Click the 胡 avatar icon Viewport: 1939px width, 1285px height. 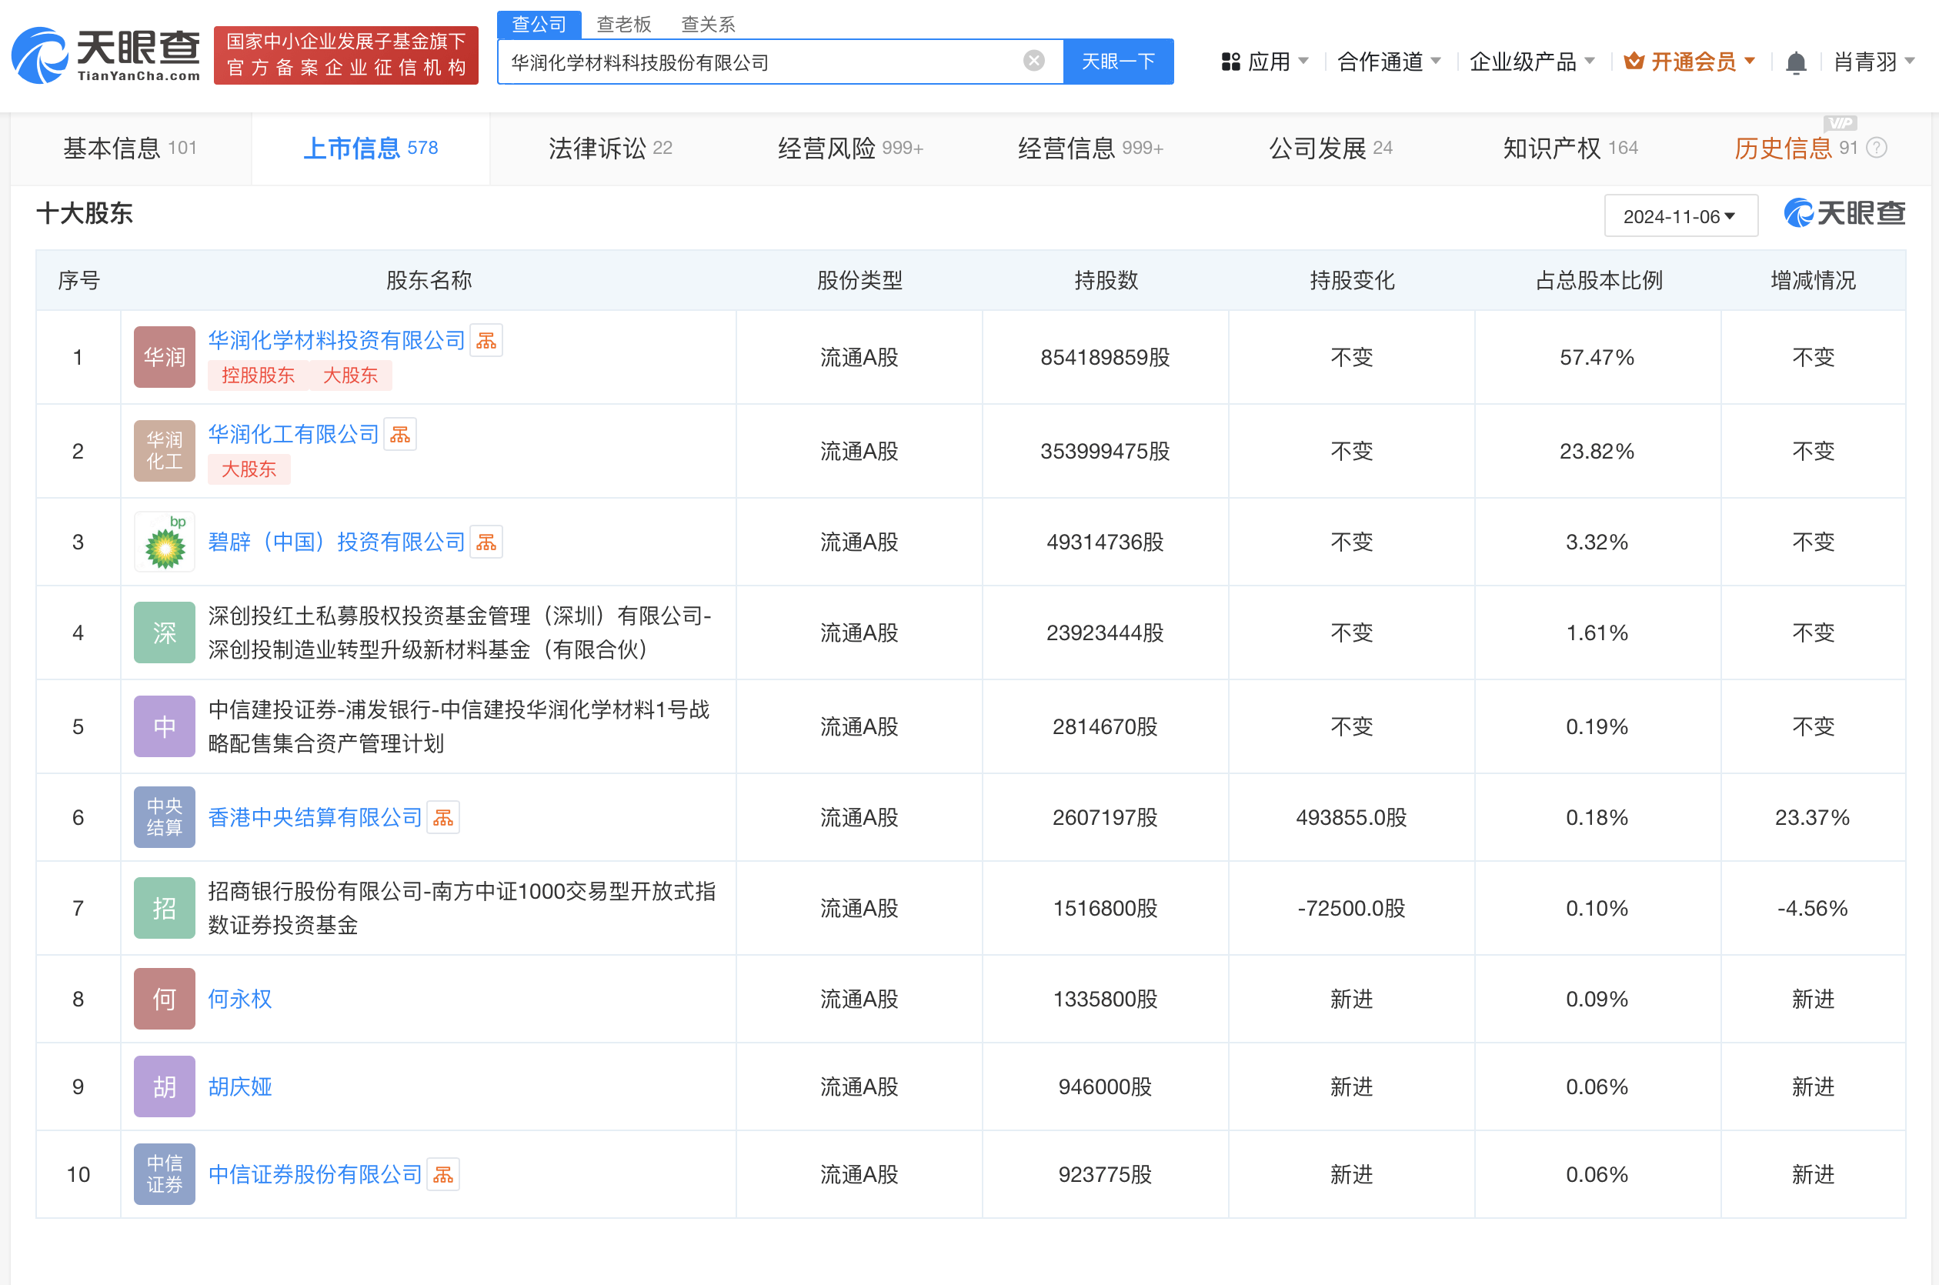tap(165, 1086)
